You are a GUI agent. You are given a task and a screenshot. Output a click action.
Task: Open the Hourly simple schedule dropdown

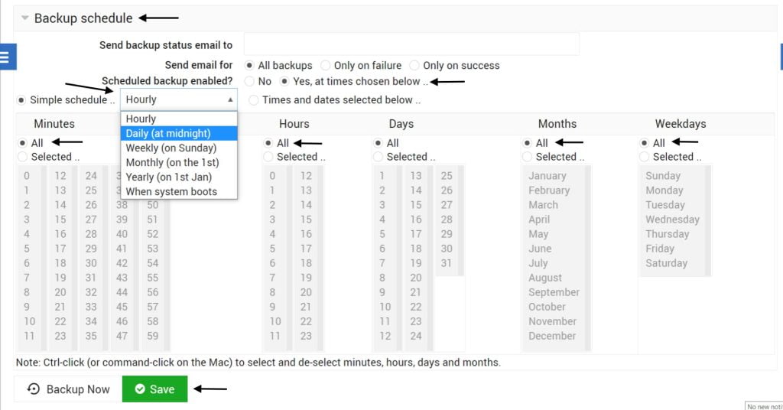click(179, 99)
